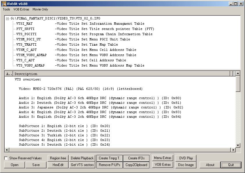The height and width of the screenshot is (173, 245).
Task: Select the VTS_TMAPTI Time Map Table
Action: (x=26, y=44)
